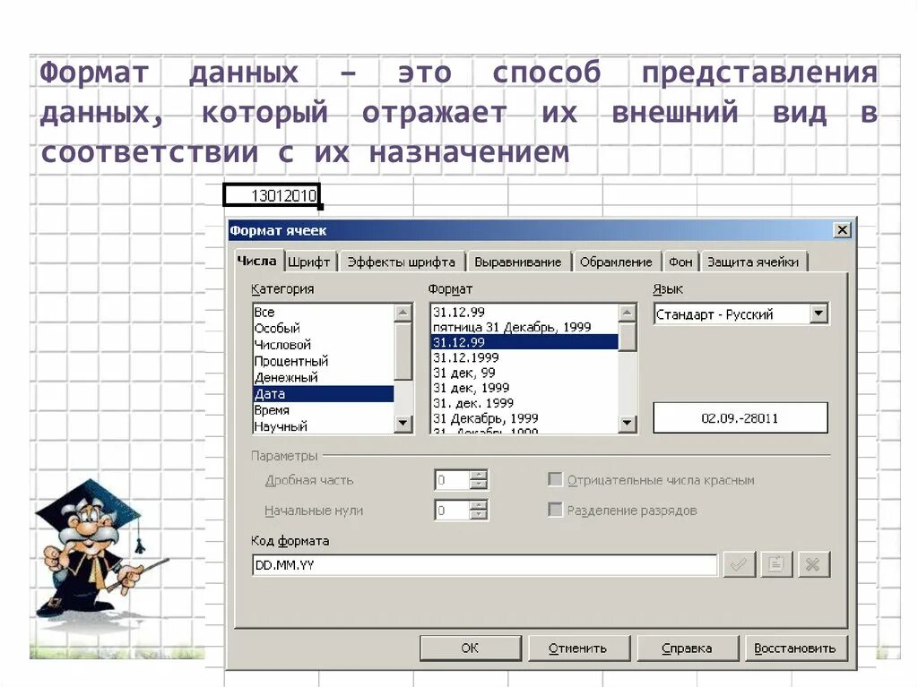918x687 pixels.
Task: Click the OK button
Action: coord(470,648)
